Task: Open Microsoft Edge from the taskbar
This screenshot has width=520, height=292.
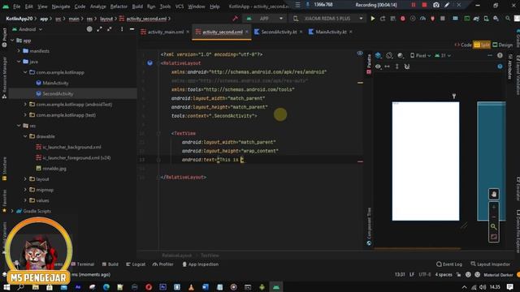Action: pyautogui.click(x=106, y=287)
